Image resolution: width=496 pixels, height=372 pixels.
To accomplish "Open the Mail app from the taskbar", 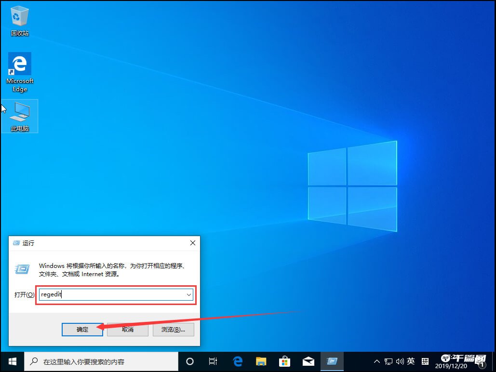I will click(x=308, y=361).
